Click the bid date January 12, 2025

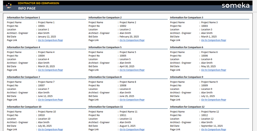[x=47, y=37]
